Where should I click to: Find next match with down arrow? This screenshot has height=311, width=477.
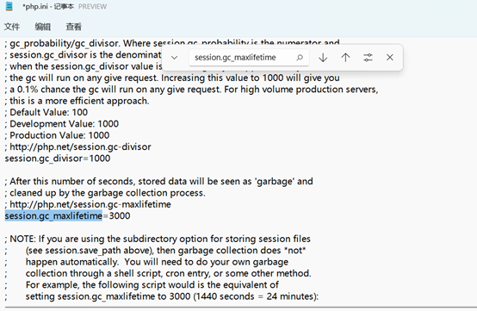click(323, 58)
